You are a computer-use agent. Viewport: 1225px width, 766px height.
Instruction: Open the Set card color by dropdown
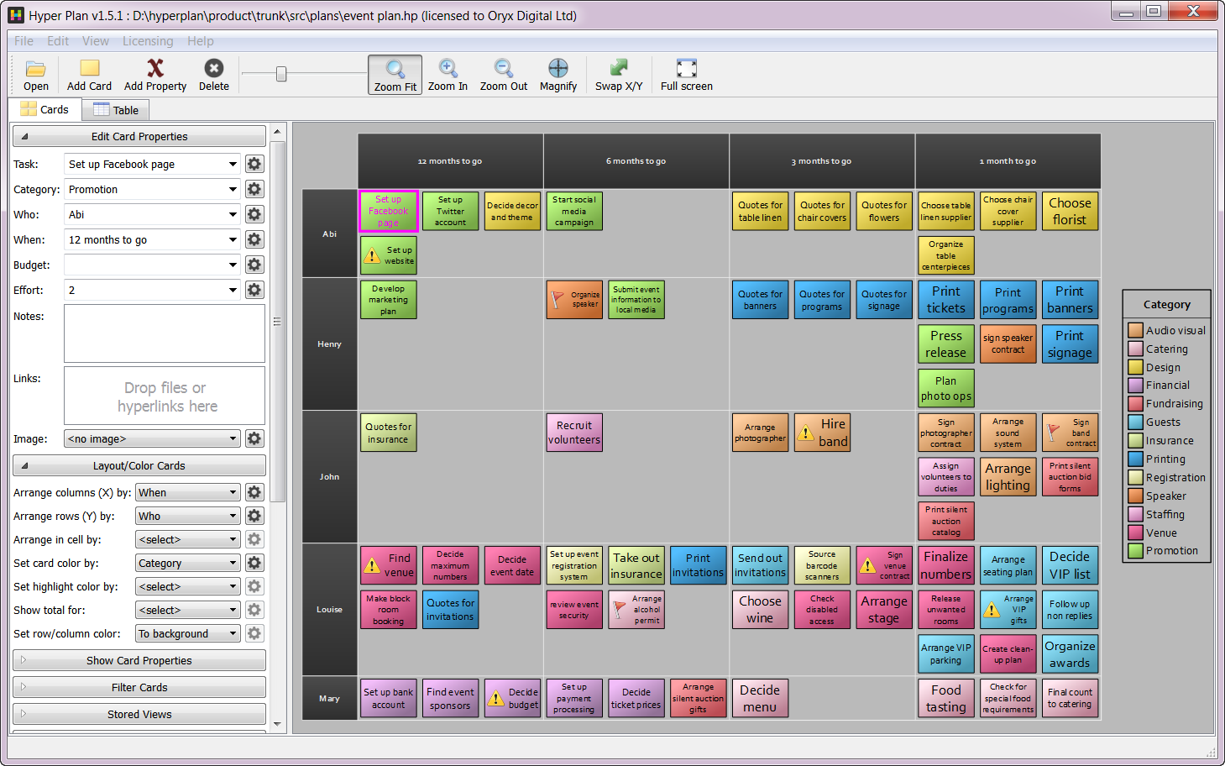click(x=187, y=564)
